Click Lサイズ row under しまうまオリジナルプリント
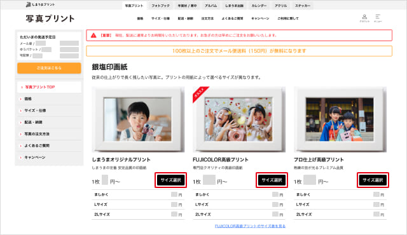The height and width of the screenshot is (235, 407). [x=138, y=205]
